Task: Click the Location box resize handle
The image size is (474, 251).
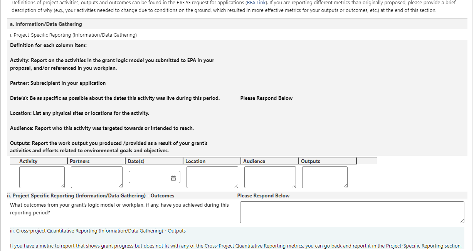Action: point(236,186)
